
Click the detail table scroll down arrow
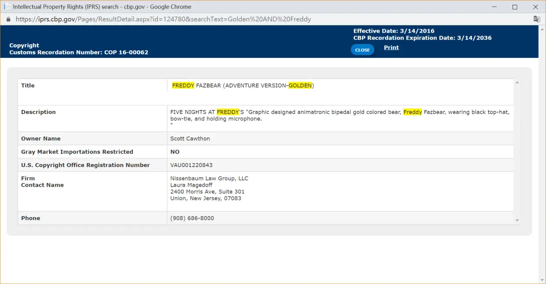point(517,221)
